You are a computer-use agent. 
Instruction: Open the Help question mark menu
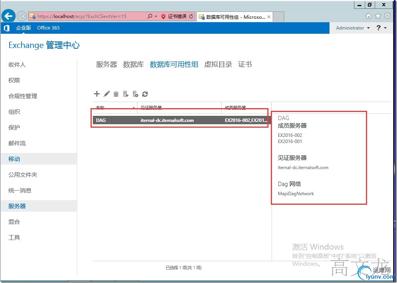click(x=381, y=28)
